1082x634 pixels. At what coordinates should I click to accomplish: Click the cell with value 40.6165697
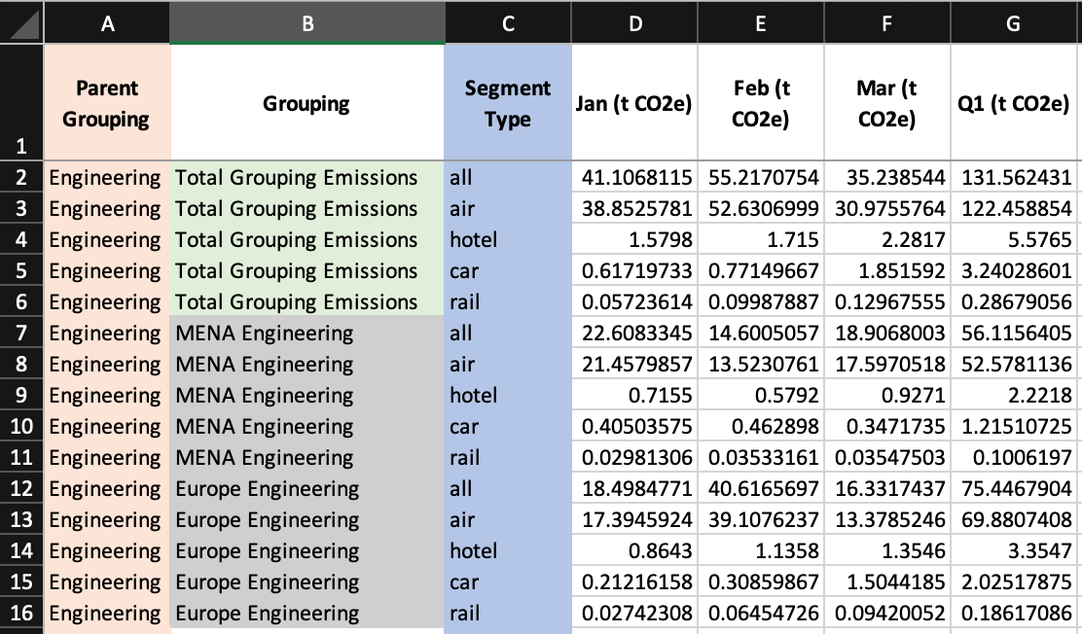tap(761, 489)
